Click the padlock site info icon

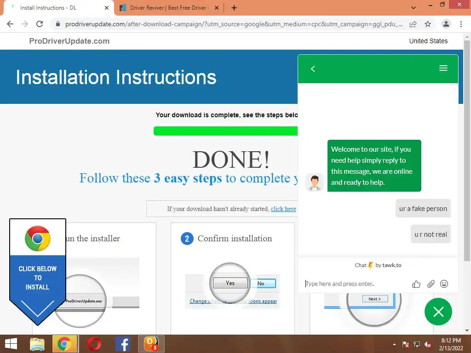tap(58, 24)
